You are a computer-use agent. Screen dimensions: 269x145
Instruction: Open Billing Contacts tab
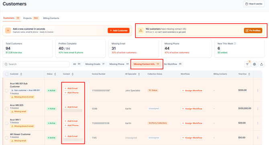coord(51,18)
